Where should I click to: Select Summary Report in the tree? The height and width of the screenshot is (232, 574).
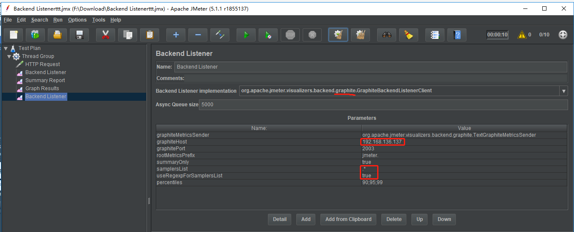point(45,80)
